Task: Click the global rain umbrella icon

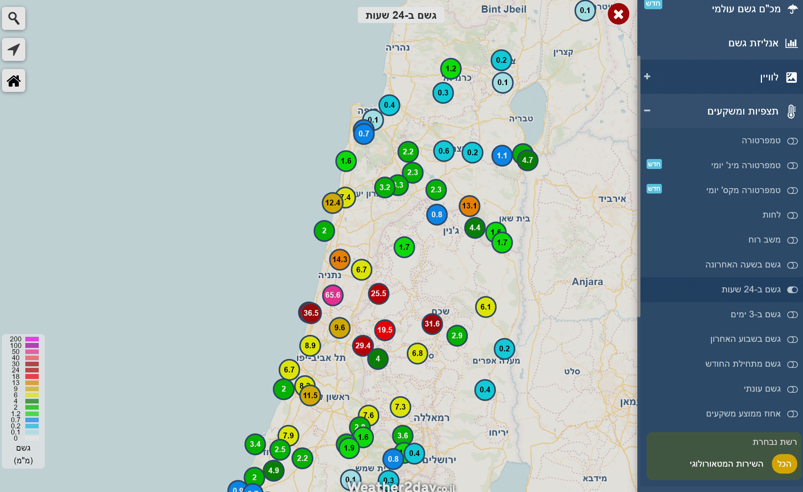Action: pyautogui.click(x=792, y=9)
